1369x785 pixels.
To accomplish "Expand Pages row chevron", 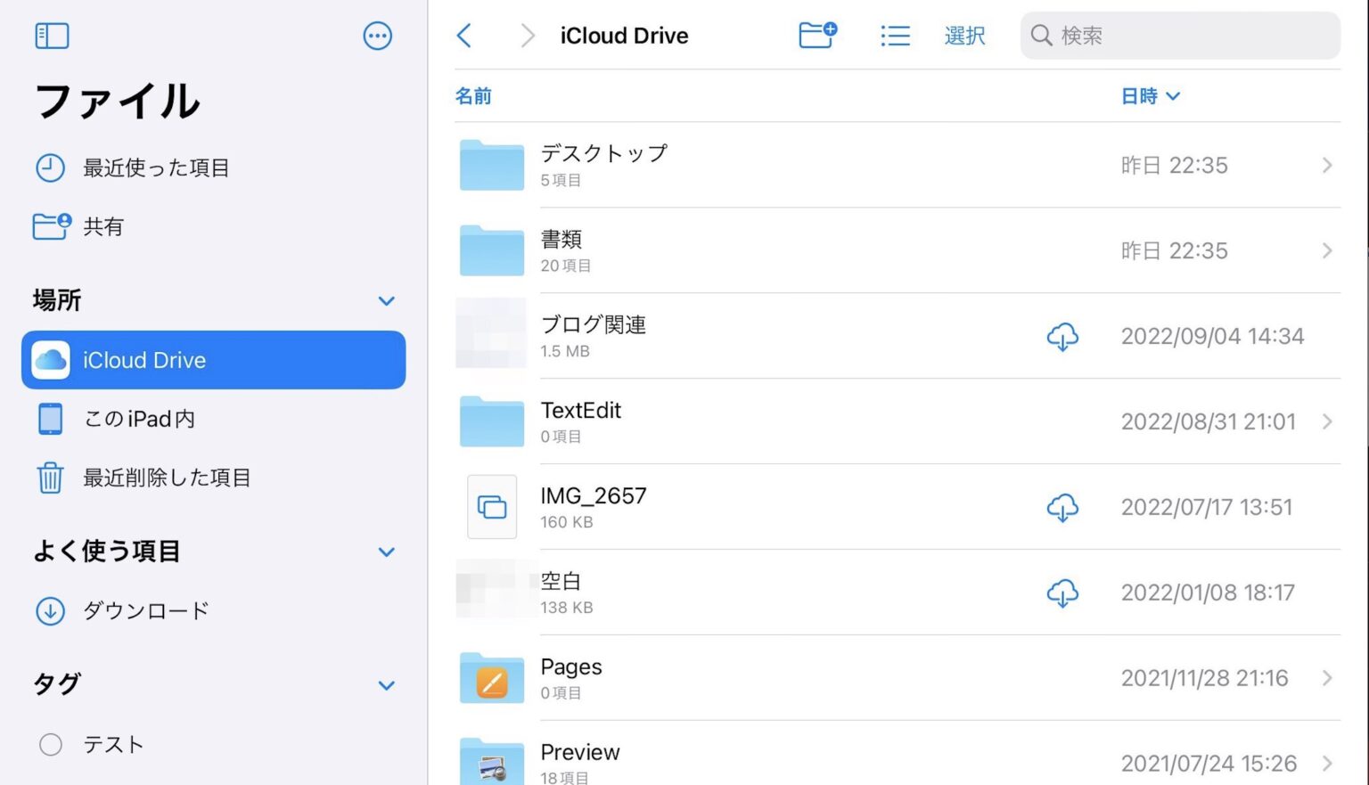I will click(1327, 678).
